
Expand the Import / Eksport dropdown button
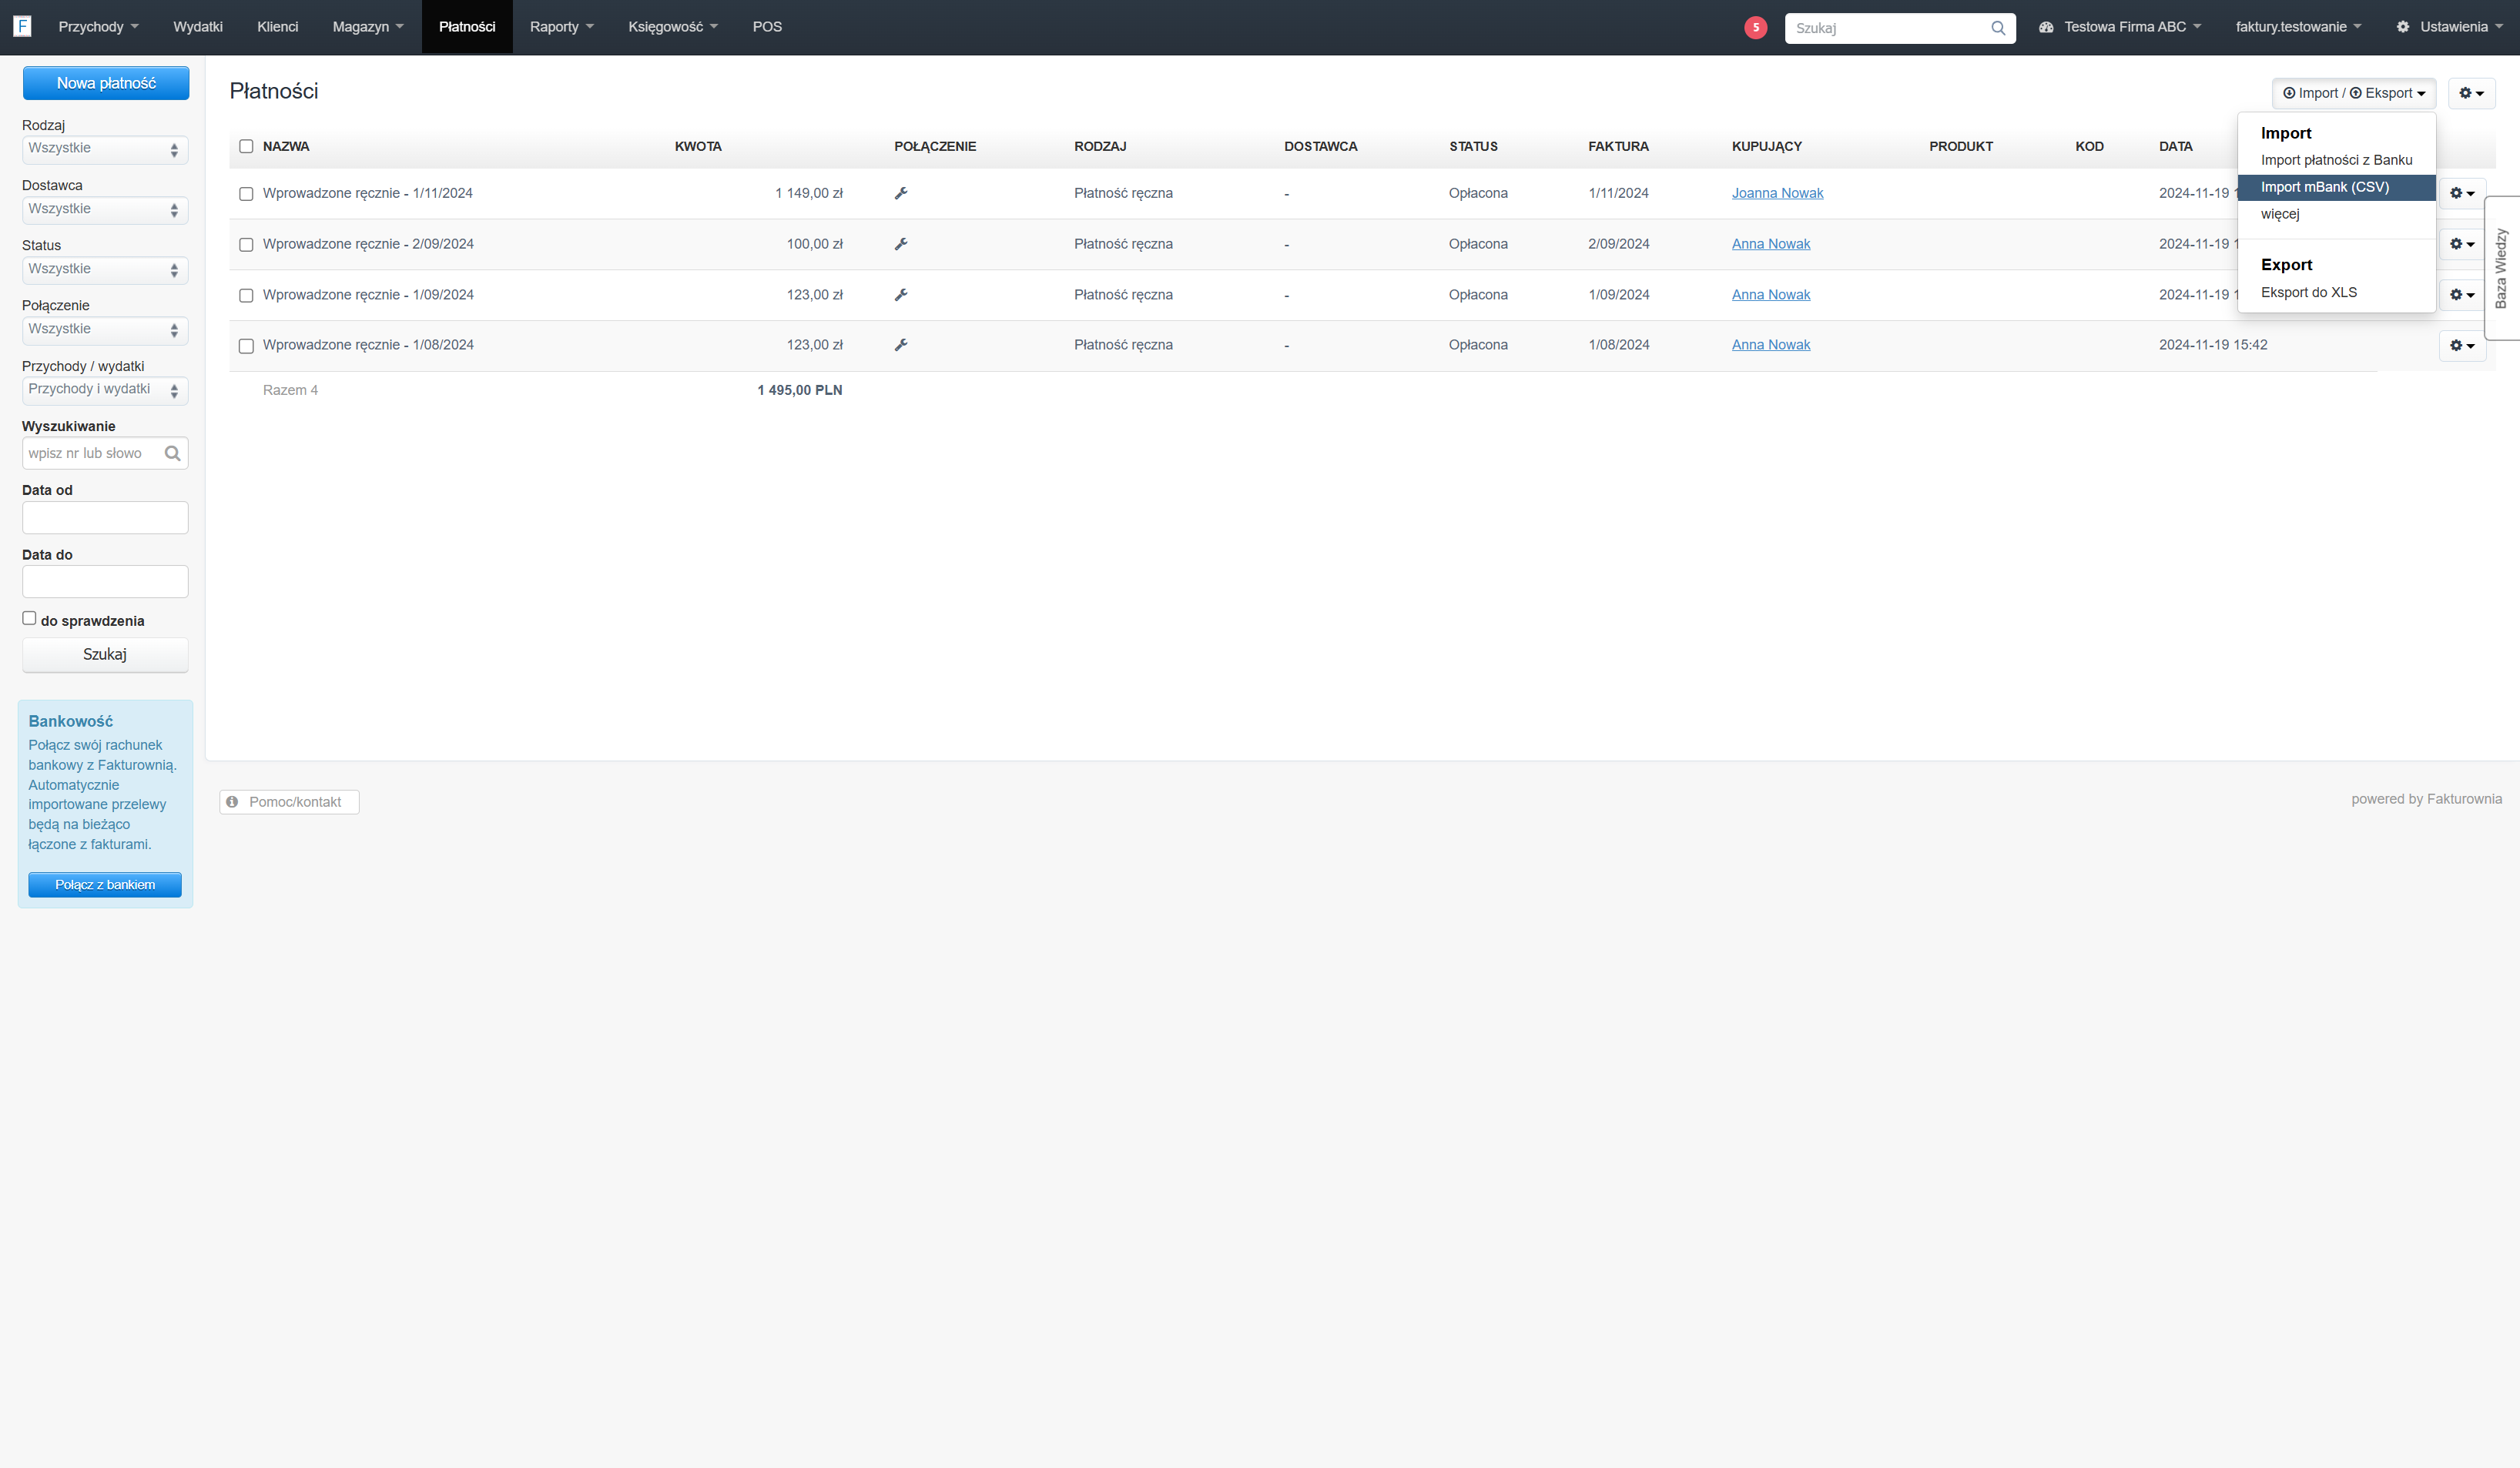pos(2353,93)
